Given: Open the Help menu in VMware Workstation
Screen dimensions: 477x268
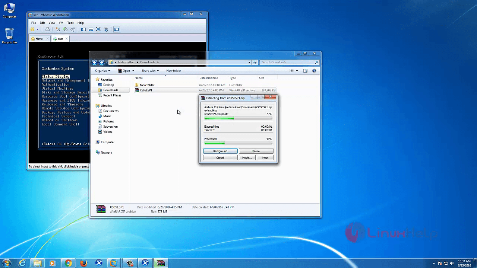Looking at the screenshot, I should (x=80, y=23).
